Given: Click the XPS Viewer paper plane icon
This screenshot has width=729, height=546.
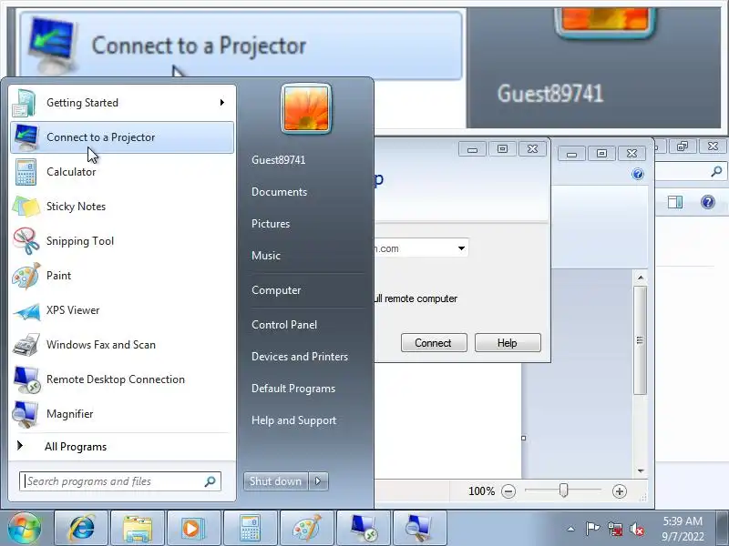Looking at the screenshot, I should [x=26, y=310].
